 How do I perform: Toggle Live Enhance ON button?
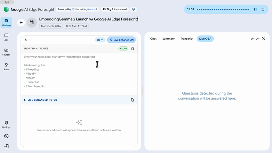[x=121, y=40]
